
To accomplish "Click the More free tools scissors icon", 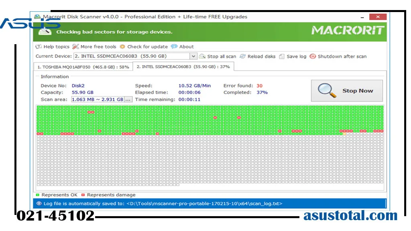I will click(x=75, y=47).
